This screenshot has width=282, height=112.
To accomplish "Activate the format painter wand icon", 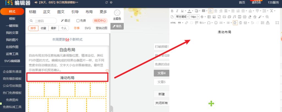I will 260,17.
